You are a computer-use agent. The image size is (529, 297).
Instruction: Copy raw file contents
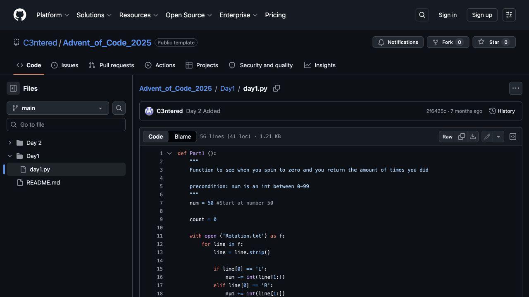tap(462, 137)
